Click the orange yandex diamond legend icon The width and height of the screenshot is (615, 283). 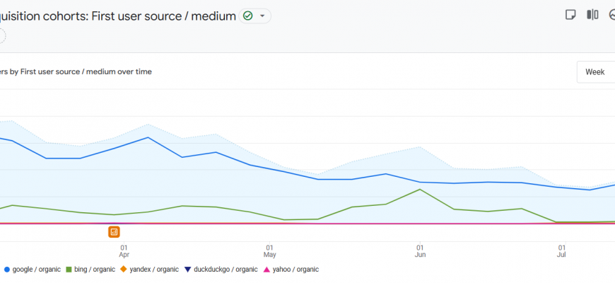pos(123,269)
